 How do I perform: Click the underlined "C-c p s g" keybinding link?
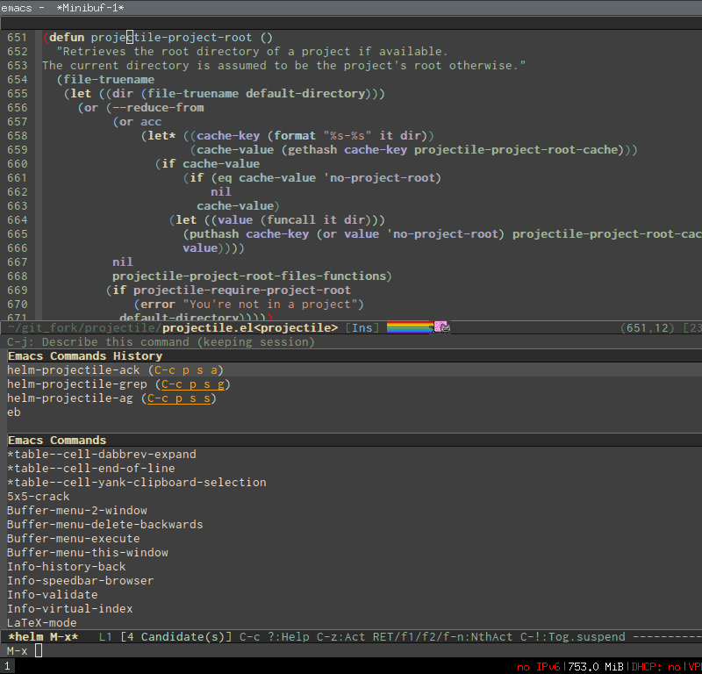pyautogui.click(x=192, y=384)
